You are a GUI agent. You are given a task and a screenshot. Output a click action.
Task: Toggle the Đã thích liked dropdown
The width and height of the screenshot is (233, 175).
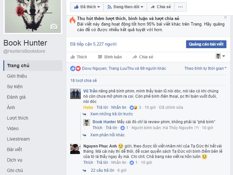click(x=87, y=7)
